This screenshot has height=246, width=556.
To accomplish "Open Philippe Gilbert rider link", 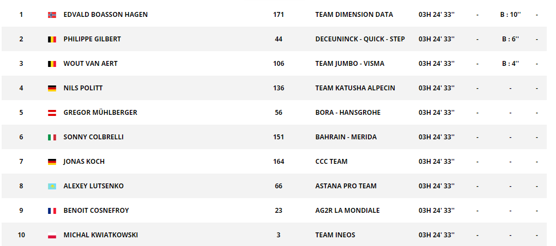I will coord(92,39).
